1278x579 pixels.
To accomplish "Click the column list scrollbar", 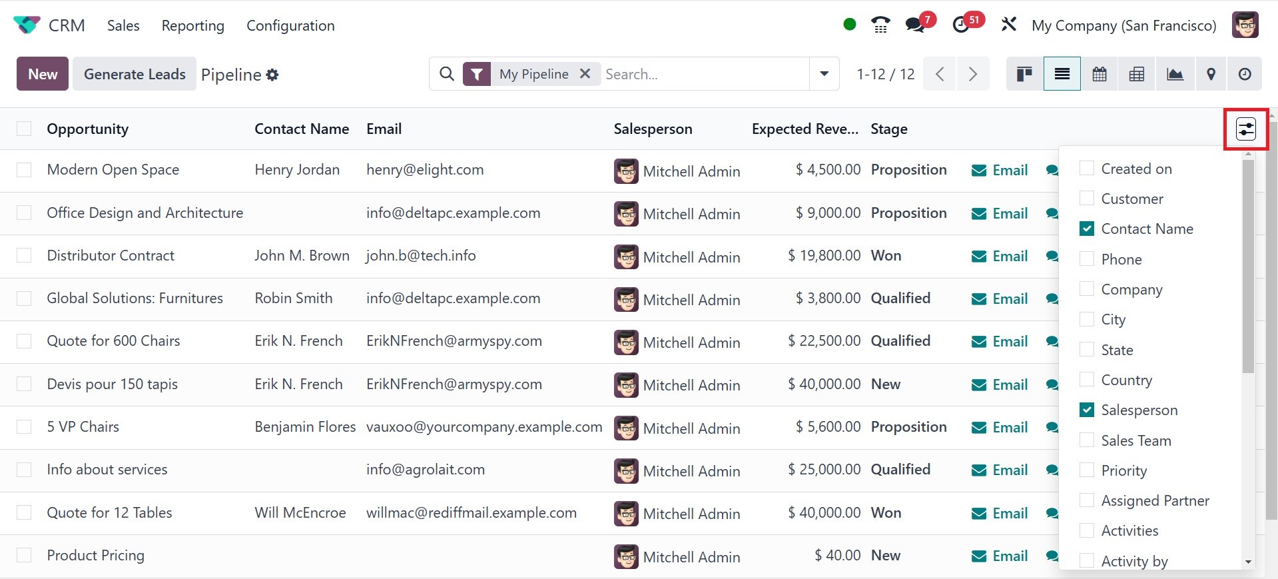I will pyautogui.click(x=1248, y=267).
